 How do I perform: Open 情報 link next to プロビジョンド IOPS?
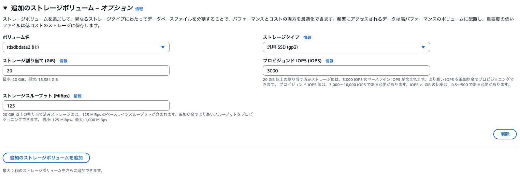[329, 61]
